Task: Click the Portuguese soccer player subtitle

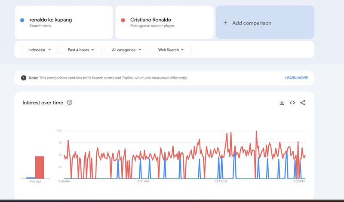Action: pos(152,26)
